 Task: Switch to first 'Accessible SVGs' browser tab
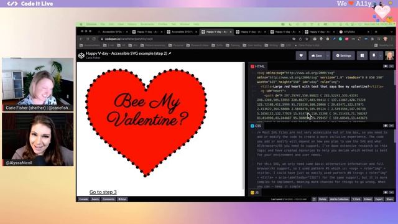click(x=113, y=32)
